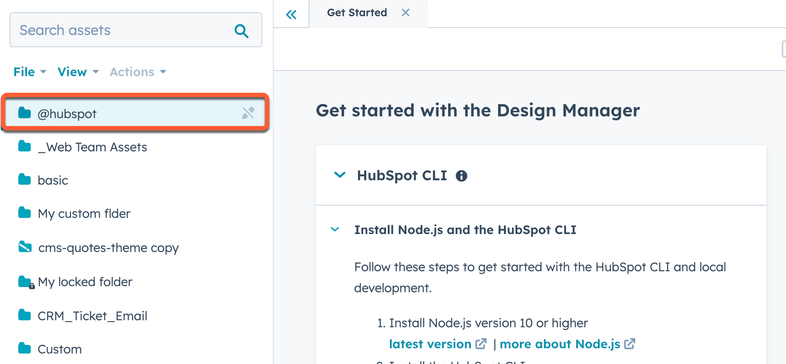Click the Get started with the Design Manager heading
The height and width of the screenshot is (364, 786).
pyautogui.click(x=478, y=110)
